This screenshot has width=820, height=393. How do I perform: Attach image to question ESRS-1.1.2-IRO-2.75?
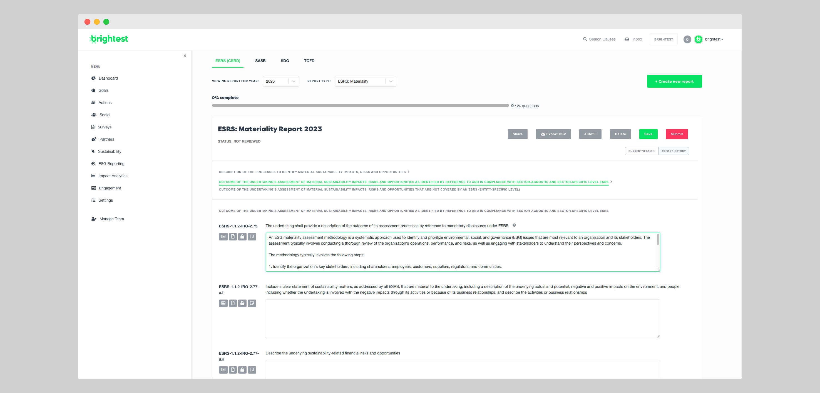pyautogui.click(x=223, y=237)
